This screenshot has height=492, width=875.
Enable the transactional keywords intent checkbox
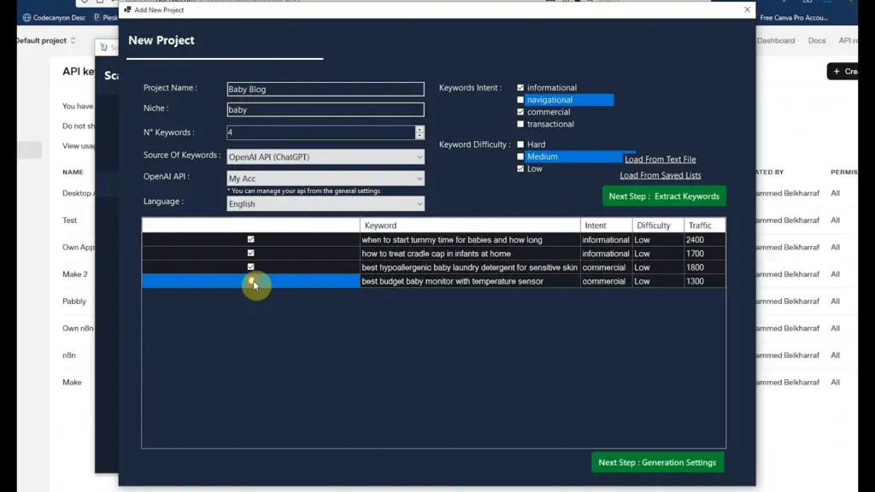tap(520, 124)
